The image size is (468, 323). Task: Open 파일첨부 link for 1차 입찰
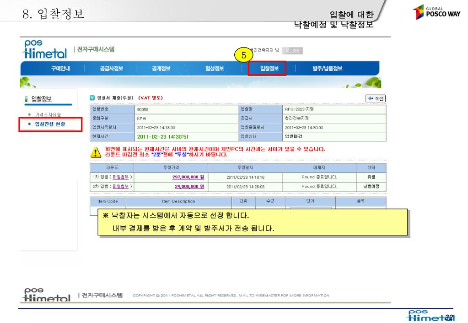tap(121, 177)
